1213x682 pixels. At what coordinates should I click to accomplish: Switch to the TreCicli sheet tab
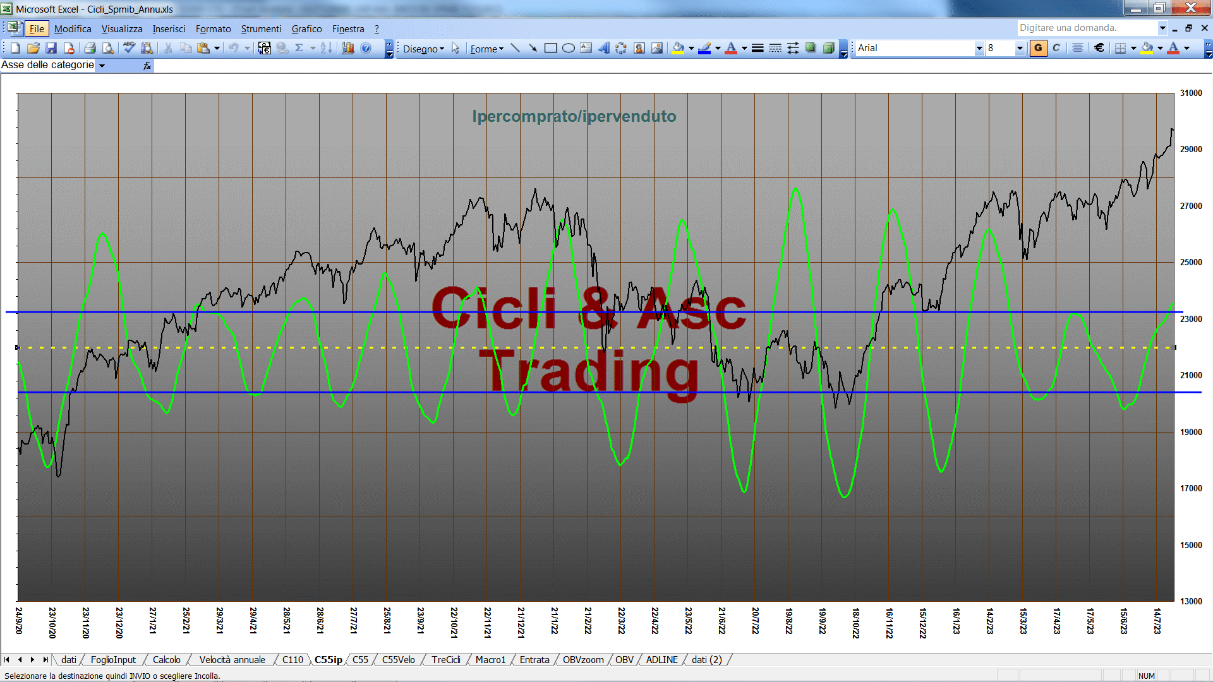pos(446,660)
